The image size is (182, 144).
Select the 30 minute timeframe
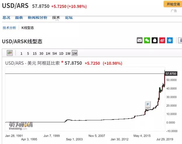41,54
